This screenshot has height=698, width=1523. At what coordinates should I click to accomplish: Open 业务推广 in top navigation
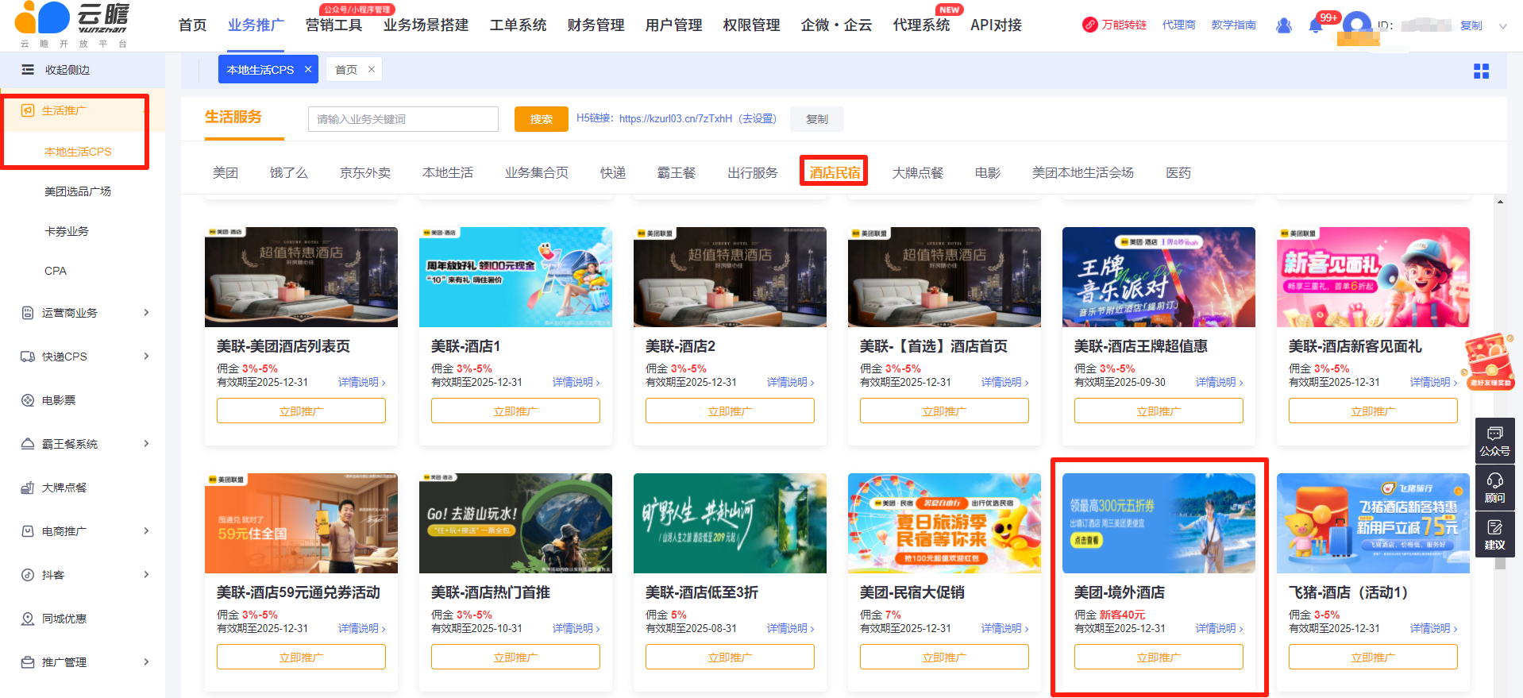(x=256, y=25)
